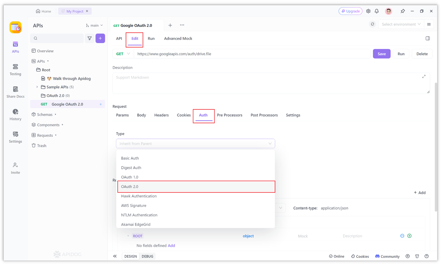Viewport: 442px width, 264px height.
Task: Open the hamburger menu at top right
Action: (429, 24)
